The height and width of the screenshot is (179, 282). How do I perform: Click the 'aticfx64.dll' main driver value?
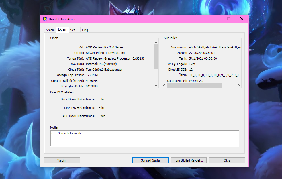click(x=215, y=47)
